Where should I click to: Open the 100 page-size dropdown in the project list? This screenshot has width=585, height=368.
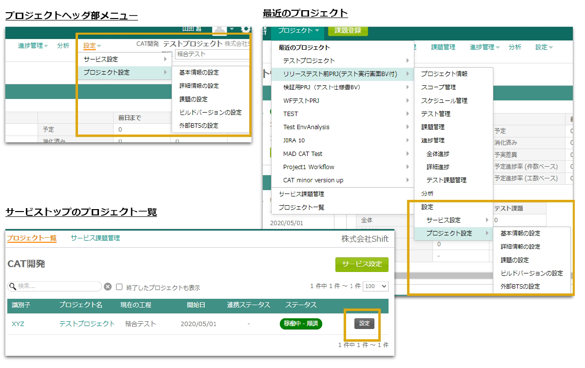376,286
